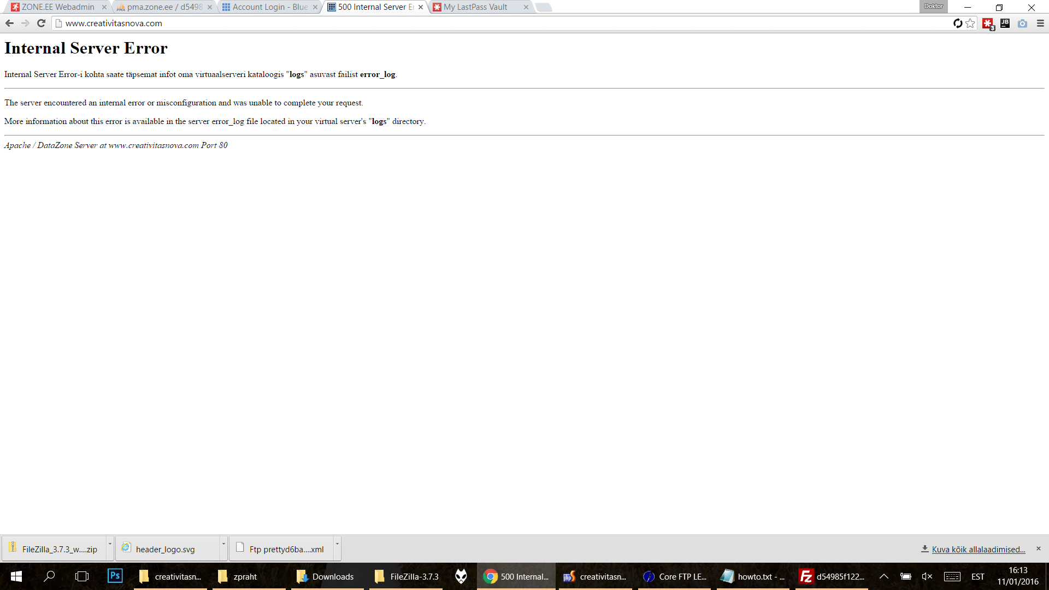Close the My LastPass Vault tab
This screenshot has height=590, width=1049.
(x=526, y=7)
